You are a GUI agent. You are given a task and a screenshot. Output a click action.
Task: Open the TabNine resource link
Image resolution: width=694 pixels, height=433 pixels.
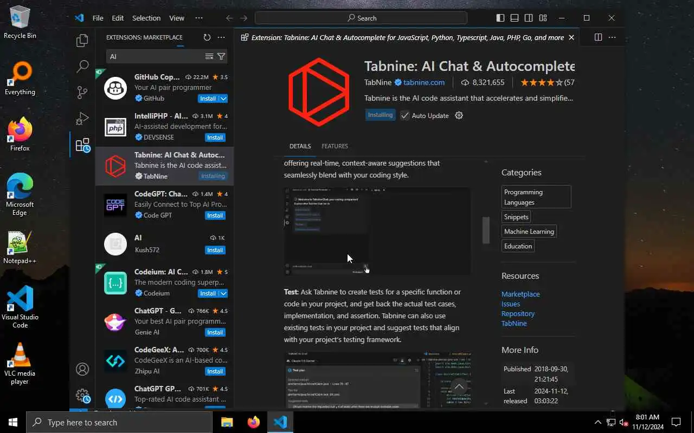pos(514,323)
